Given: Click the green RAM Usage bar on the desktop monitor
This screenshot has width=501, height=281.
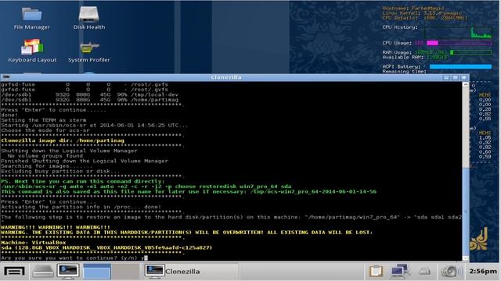Looking at the screenshot, I should click(x=471, y=52).
